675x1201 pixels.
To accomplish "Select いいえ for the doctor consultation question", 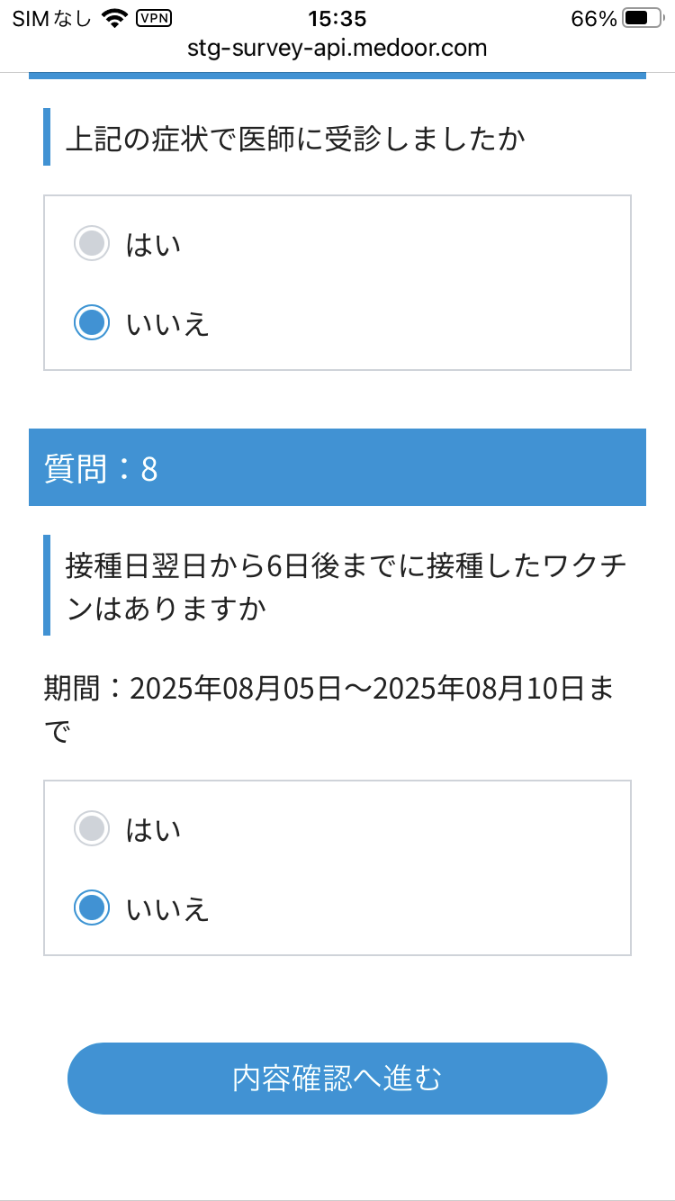I will 92,321.
